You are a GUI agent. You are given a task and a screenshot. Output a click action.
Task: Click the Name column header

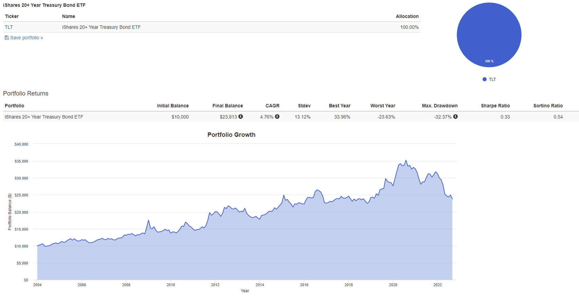69,16
